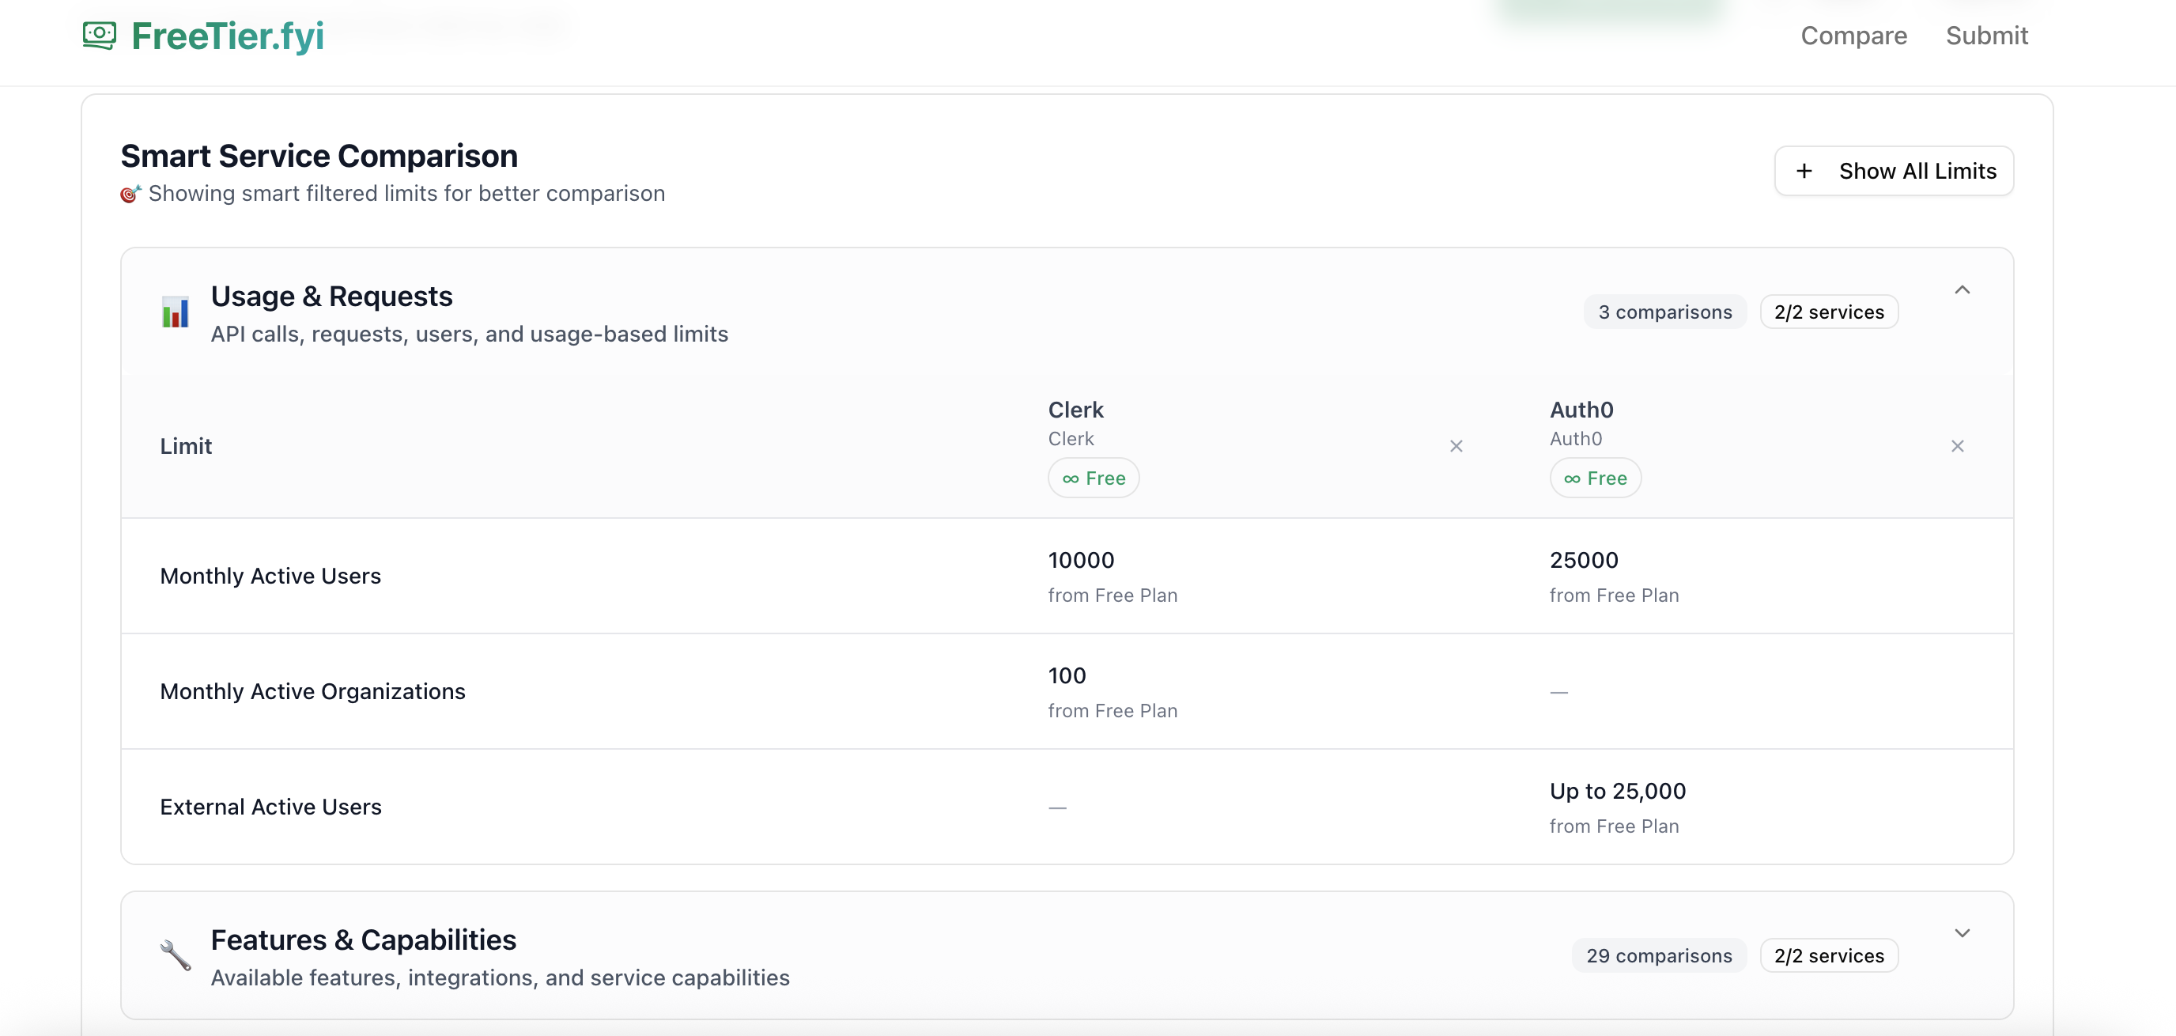
Task: Click the Free badge under Clerk
Action: pos(1093,478)
